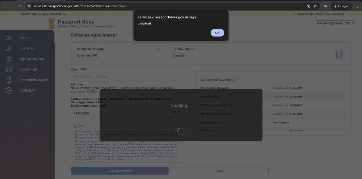
Task: Click the browser forward arrow
Action: [x=12, y=6]
